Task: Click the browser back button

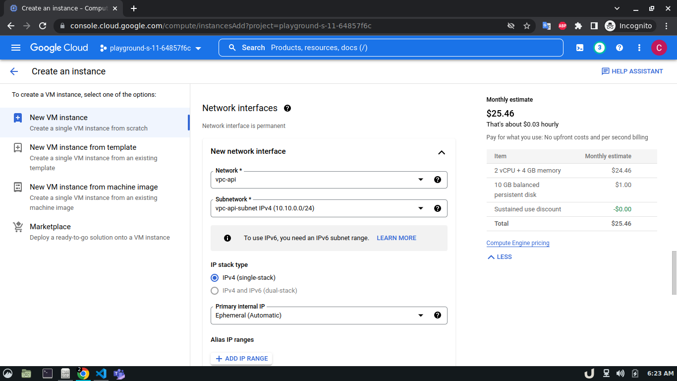Action: [x=11, y=26]
